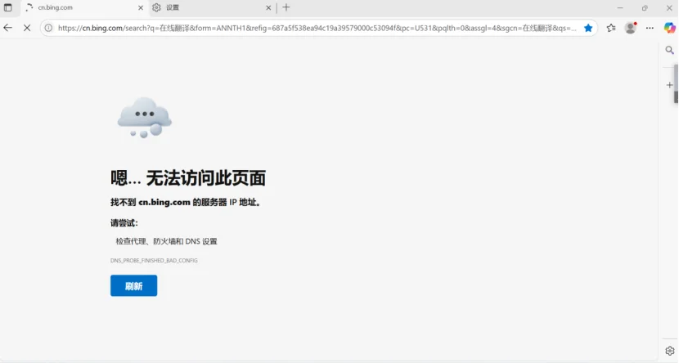679x363 pixels.
Task: Restore down the browser window
Action: pyautogui.click(x=645, y=8)
